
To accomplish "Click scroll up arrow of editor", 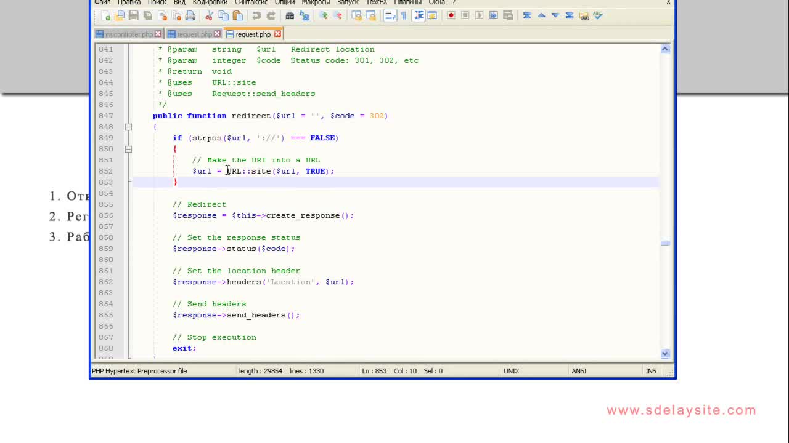I will coord(665,49).
